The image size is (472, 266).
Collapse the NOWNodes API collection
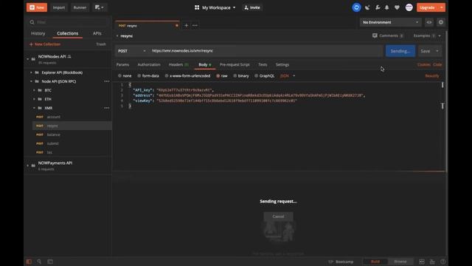(28, 59)
